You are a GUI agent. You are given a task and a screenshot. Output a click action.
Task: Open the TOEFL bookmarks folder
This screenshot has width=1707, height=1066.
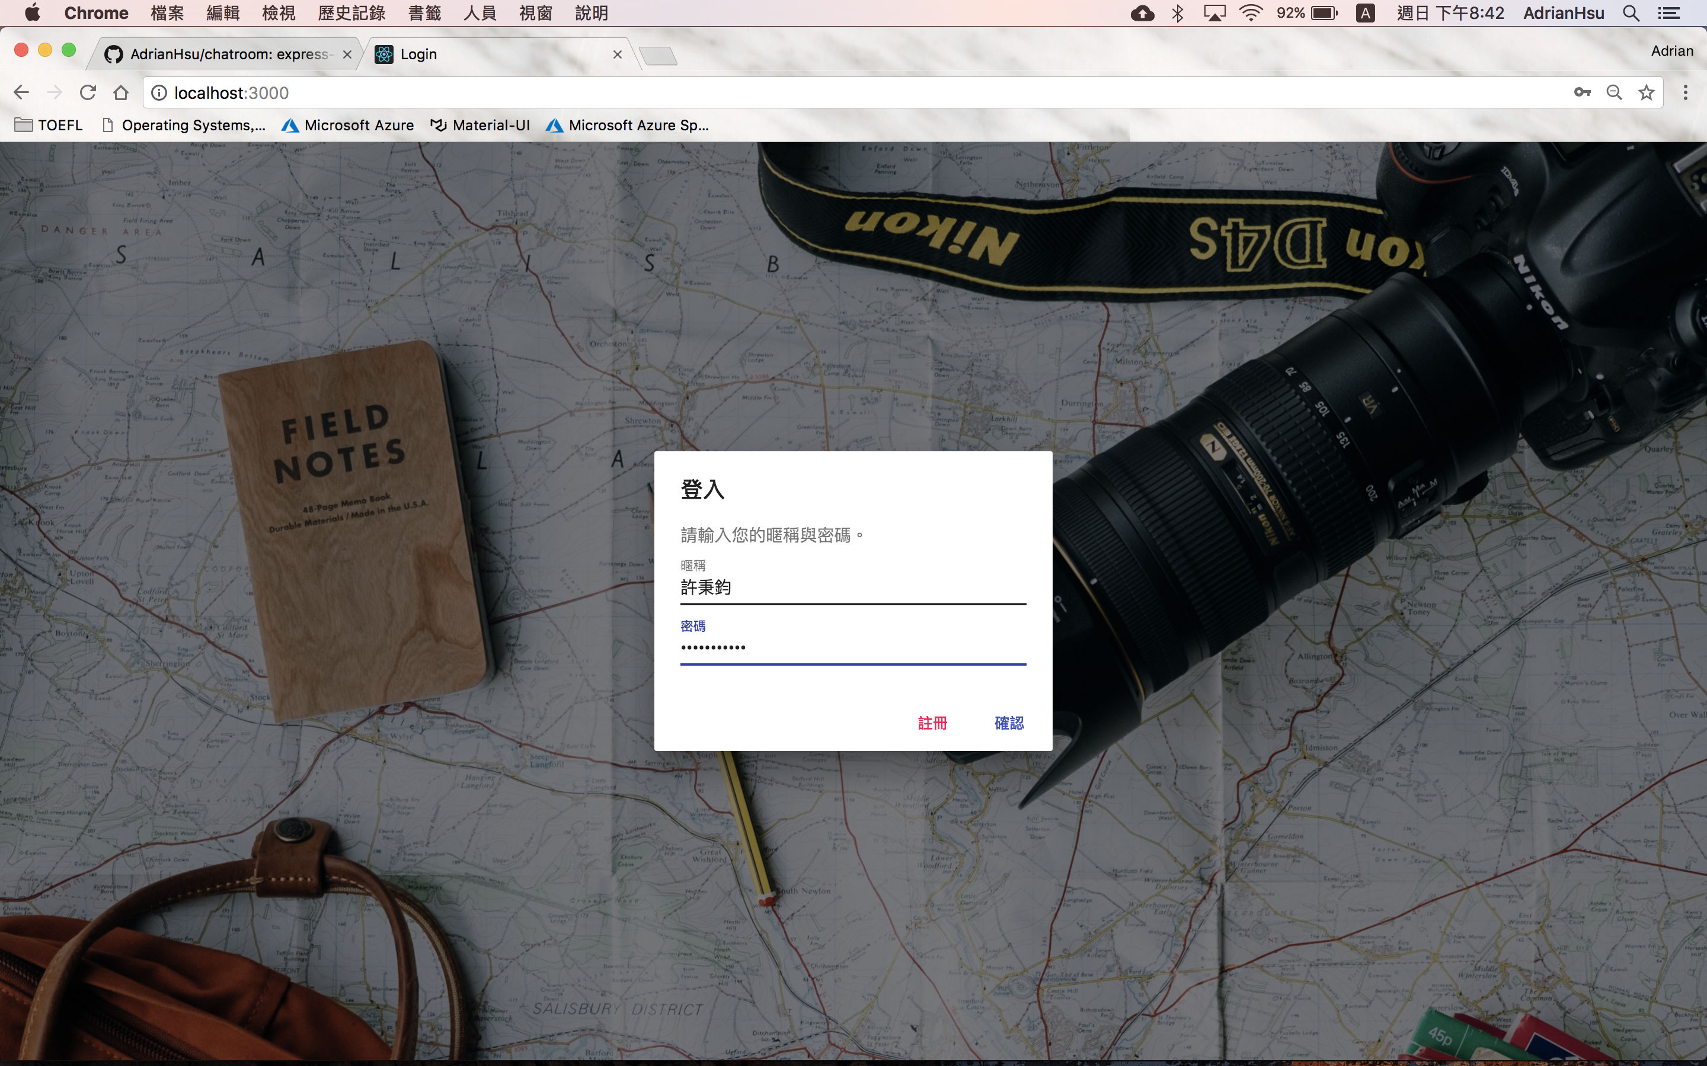pyautogui.click(x=49, y=125)
